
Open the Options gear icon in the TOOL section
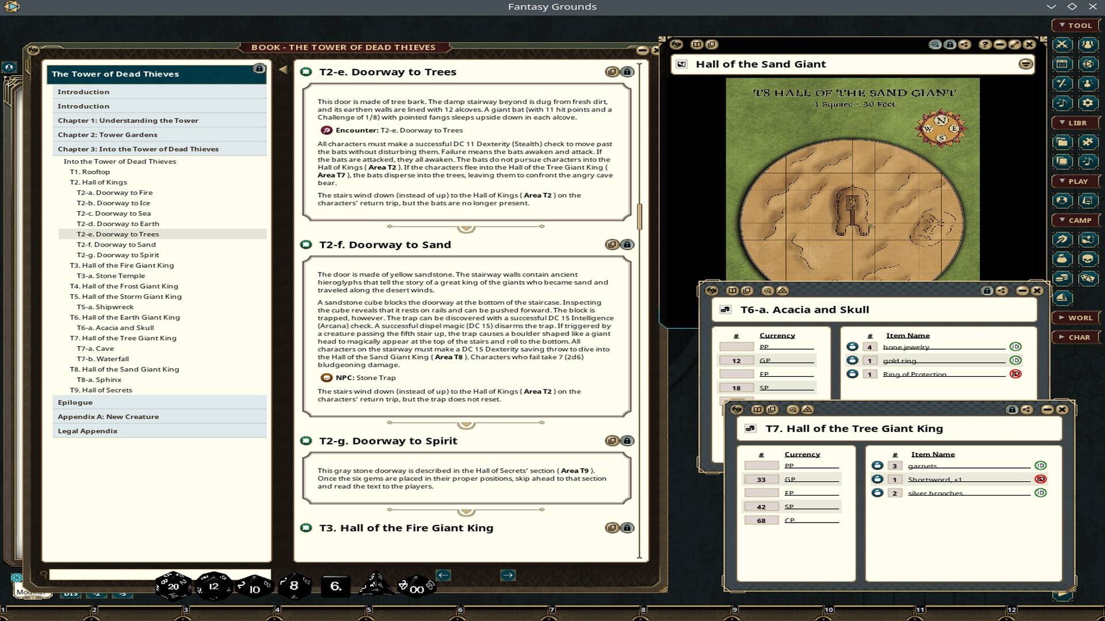1087,102
